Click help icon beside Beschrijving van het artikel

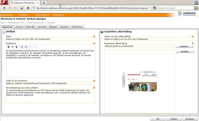pyautogui.click(x=94, y=88)
